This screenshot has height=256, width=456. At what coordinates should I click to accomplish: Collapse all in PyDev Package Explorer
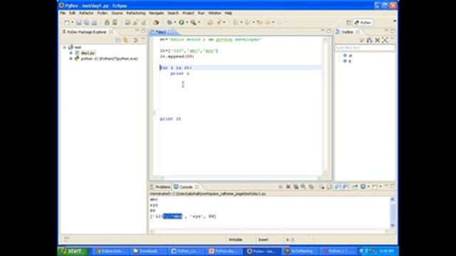coord(118,40)
